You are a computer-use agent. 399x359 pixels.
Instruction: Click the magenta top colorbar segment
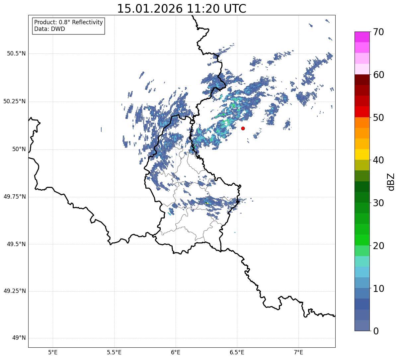(362, 37)
